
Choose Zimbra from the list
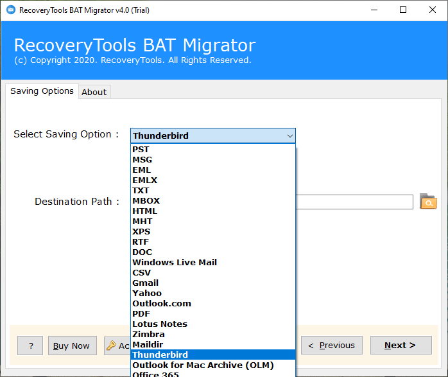coord(213,335)
